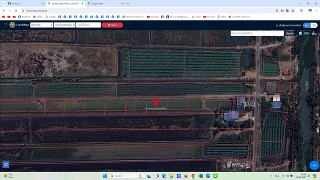Viewport: 320px width, 180px height.
Task: Show hidden system tray icons
Action: click(x=271, y=176)
